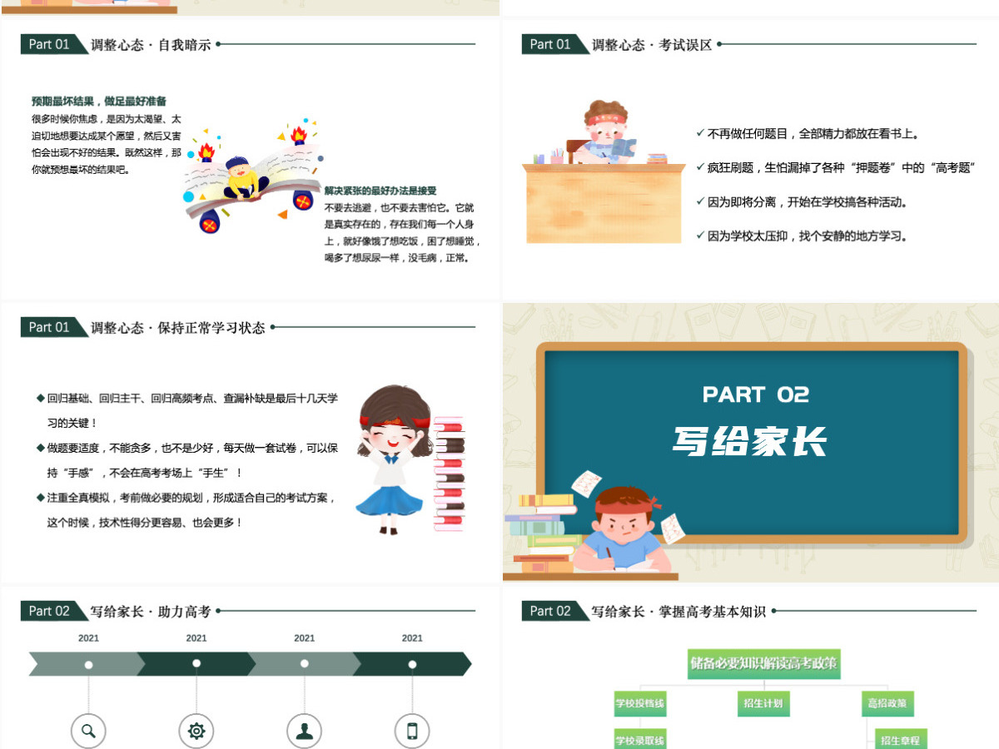Click the line 因为学校太压抑，找个安静的地方学习

[808, 236]
